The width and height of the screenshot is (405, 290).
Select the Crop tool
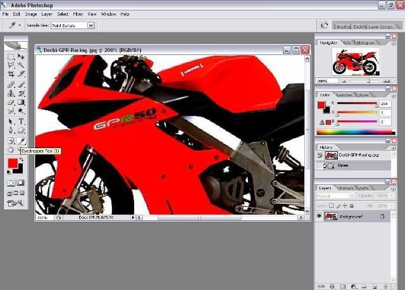click(11, 74)
